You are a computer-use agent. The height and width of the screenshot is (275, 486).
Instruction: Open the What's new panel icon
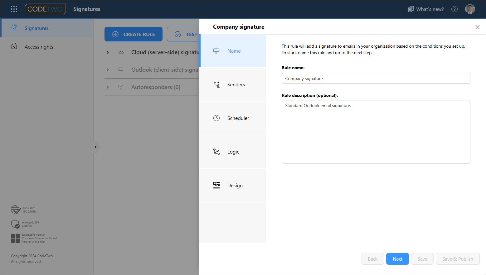[x=411, y=9]
